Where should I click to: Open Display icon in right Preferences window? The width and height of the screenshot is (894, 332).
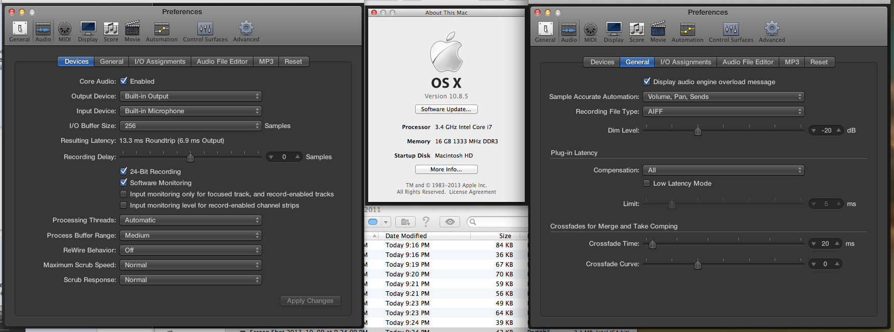[614, 32]
